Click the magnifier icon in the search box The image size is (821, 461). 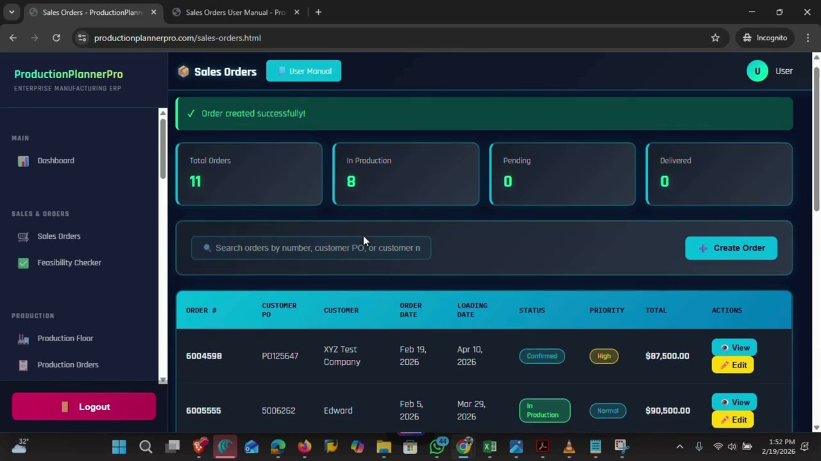click(x=207, y=248)
